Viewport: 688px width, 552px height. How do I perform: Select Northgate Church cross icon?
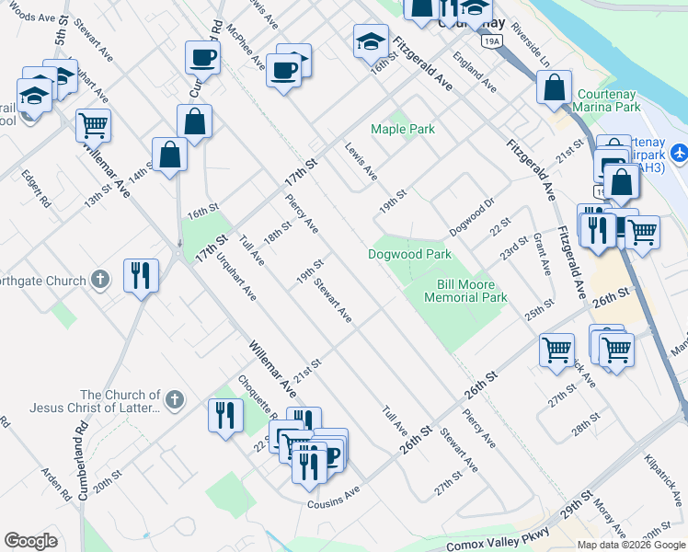coord(100,280)
